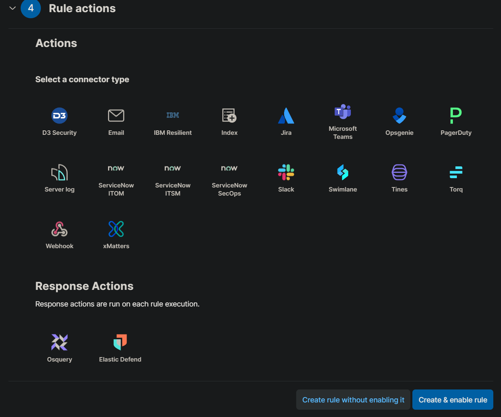This screenshot has width=501, height=417.
Task: Add an Osquery response action
Action: point(59,348)
